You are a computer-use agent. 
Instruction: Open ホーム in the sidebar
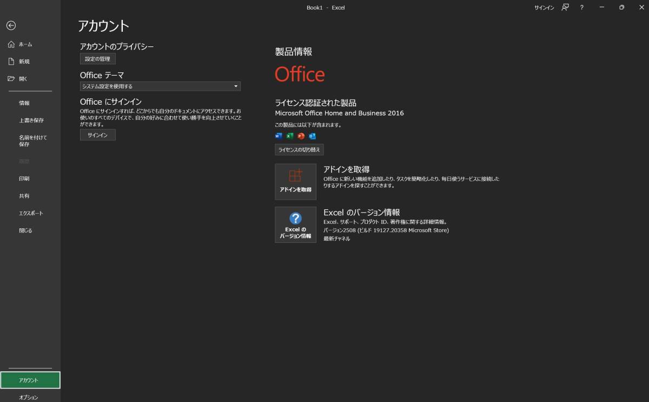click(x=25, y=44)
